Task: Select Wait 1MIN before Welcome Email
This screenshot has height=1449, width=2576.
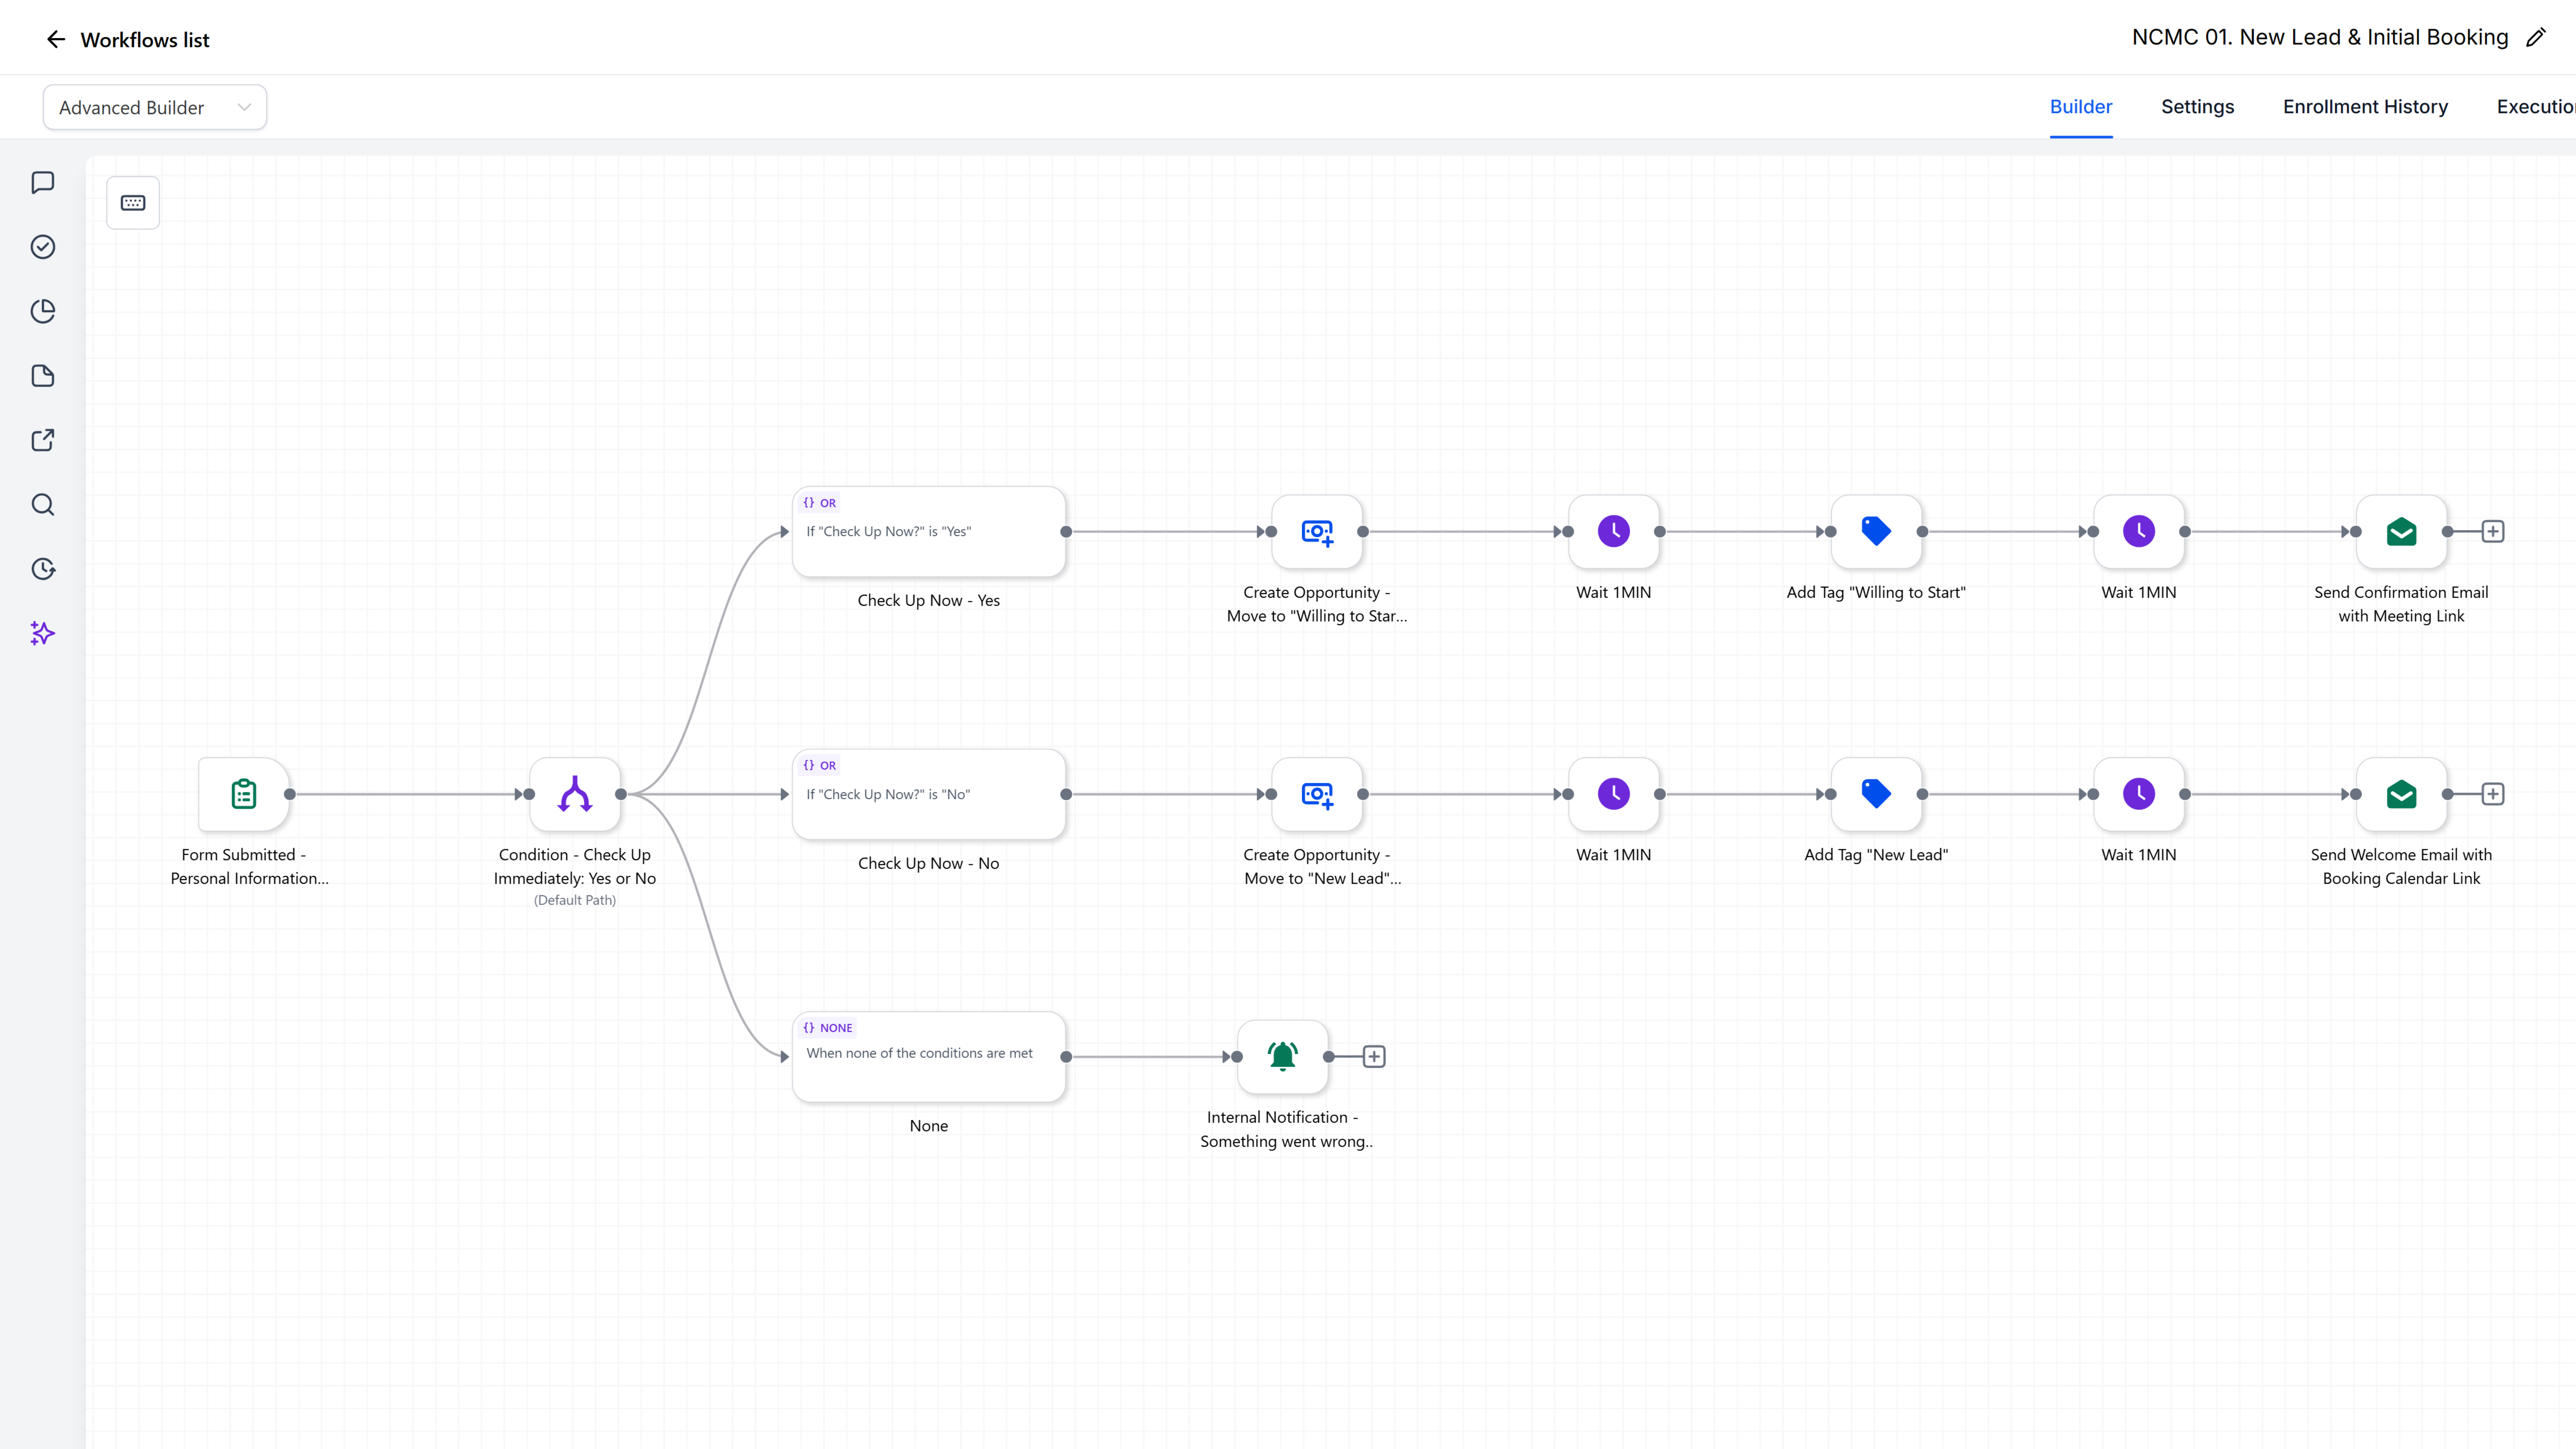Action: (2139, 794)
